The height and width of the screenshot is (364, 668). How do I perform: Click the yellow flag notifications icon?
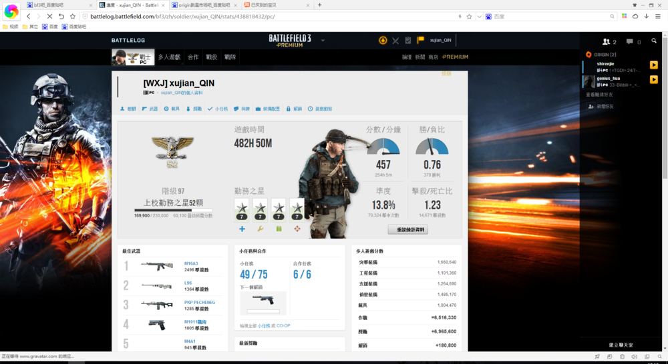(420, 40)
